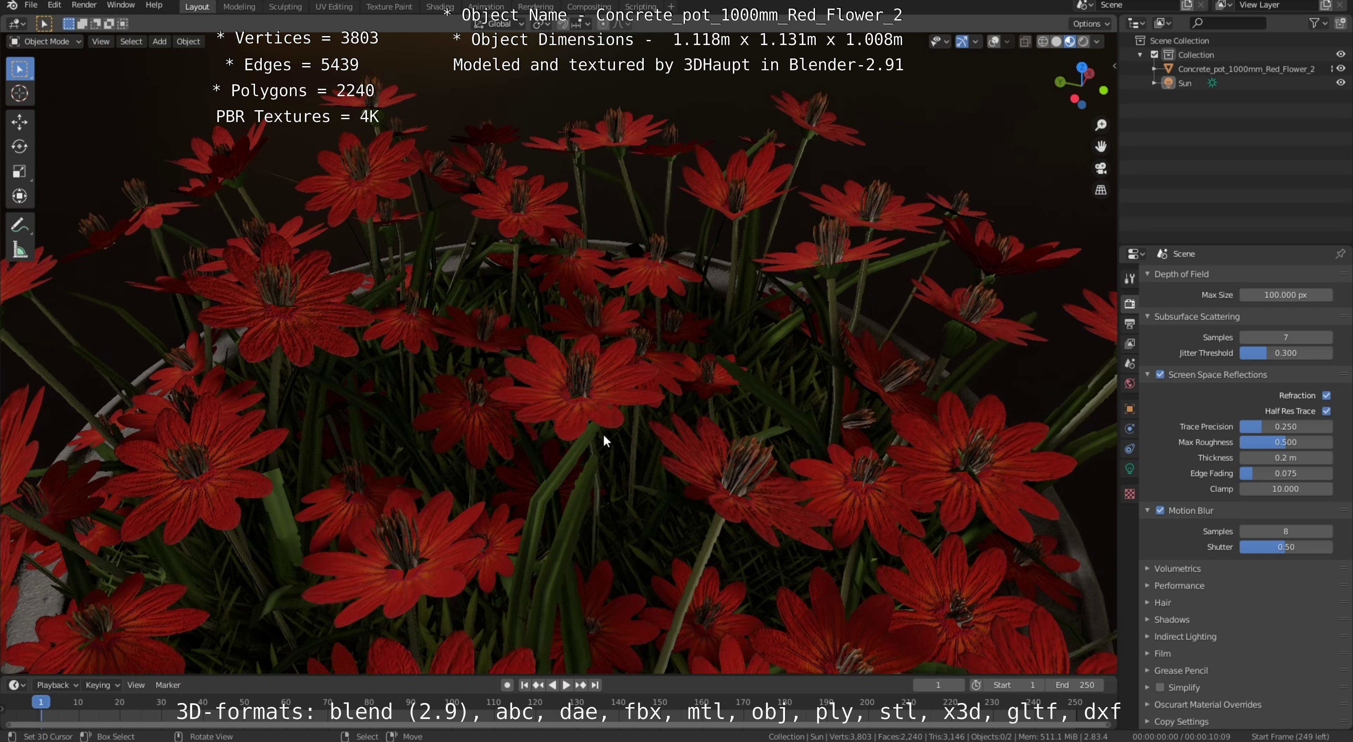1353x742 pixels.
Task: Disable the Motion Blur checkbox
Action: (x=1160, y=510)
